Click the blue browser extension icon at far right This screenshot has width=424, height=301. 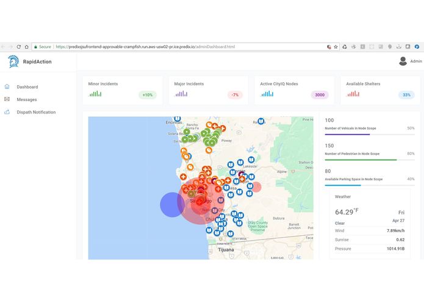point(417,47)
